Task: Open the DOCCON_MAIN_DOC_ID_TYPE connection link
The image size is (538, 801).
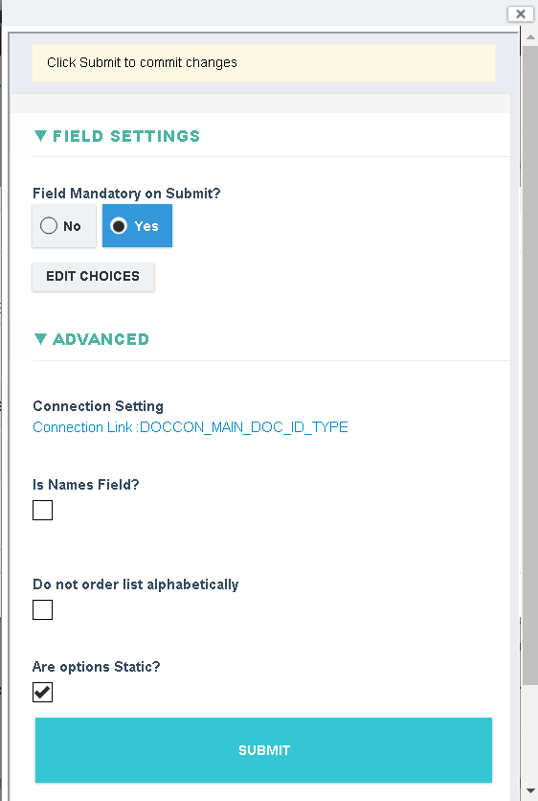Action: [191, 427]
